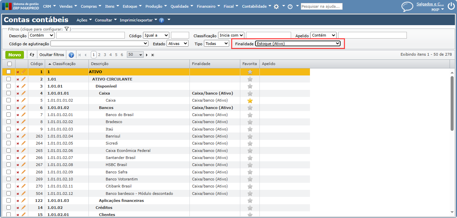
Task: Click the vertical scrollbar of the table
Action: point(452,103)
